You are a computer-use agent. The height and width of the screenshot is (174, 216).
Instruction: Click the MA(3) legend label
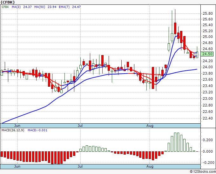coord(16,7)
